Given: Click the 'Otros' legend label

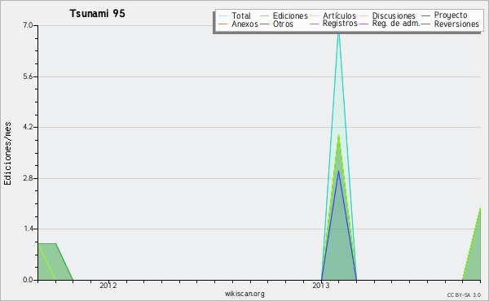Looking at the screenshot, I should tap(283, 24).
